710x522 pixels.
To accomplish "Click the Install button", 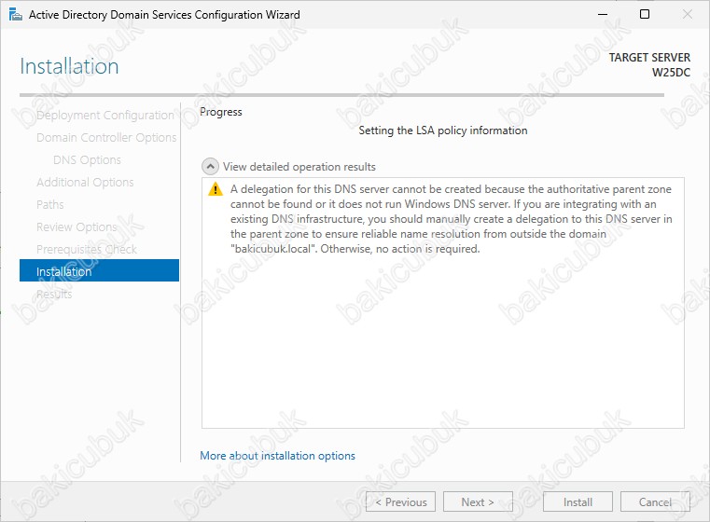I will (578, 501).
